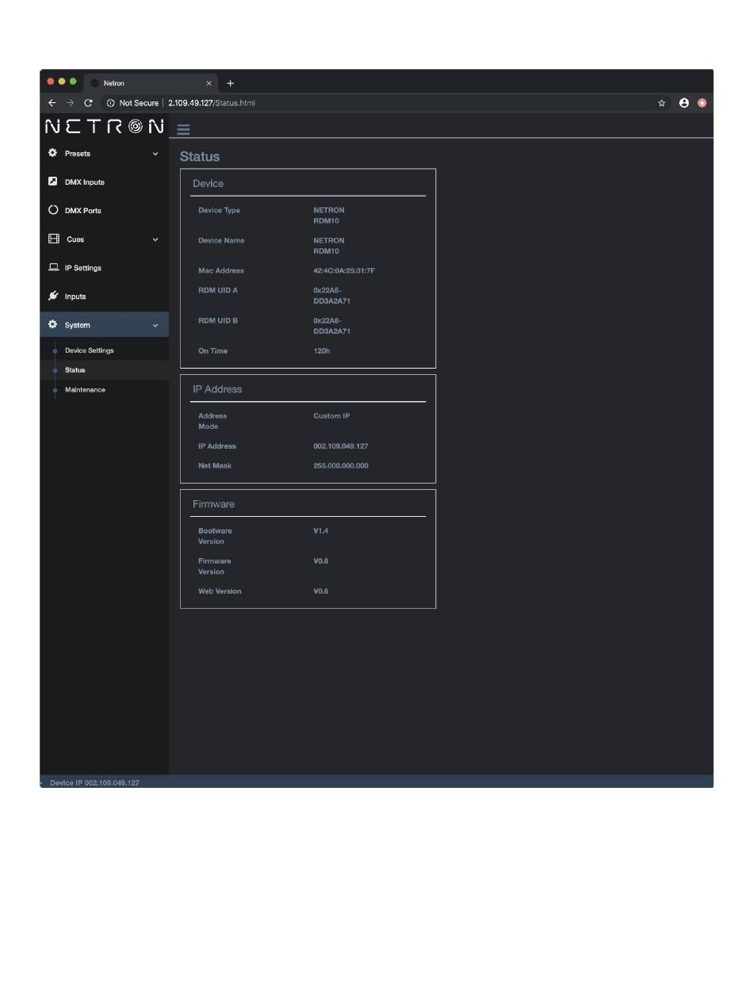Click the Device panel heading
The width and height of the screenshot is (753, 994).
pos(208,183)
